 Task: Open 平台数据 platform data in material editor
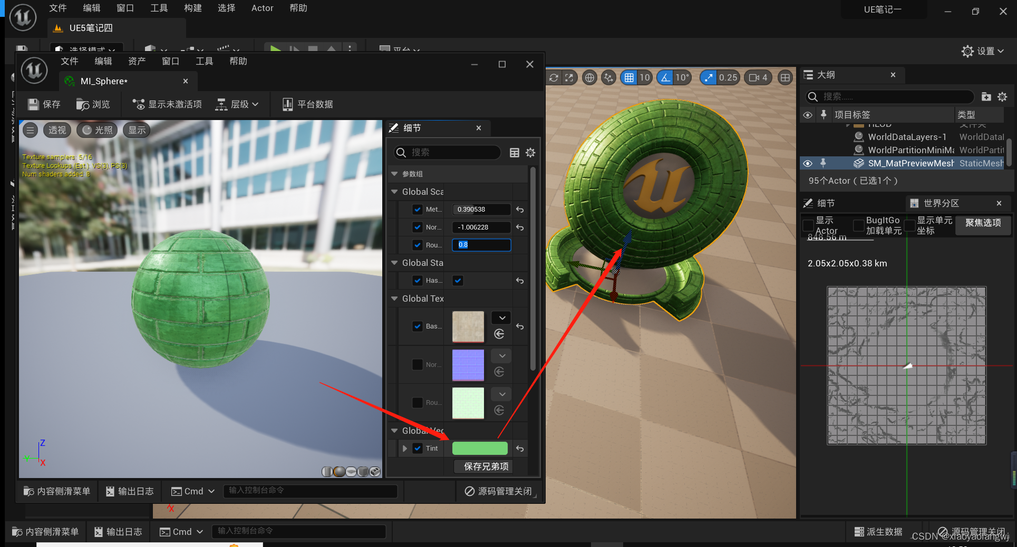point(307,104)
